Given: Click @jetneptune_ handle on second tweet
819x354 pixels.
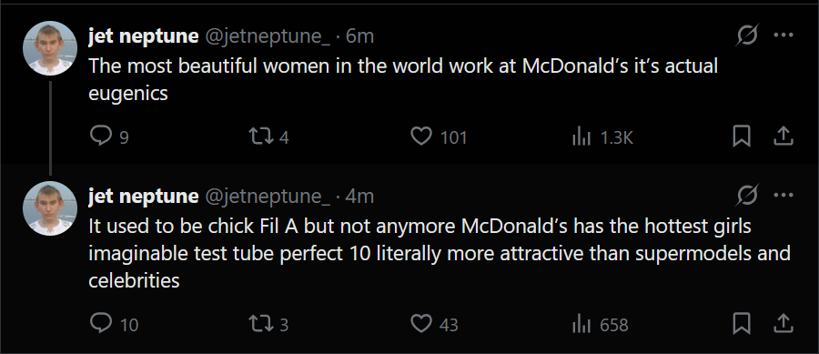Looking at the screenshot, I should (268, 197).
